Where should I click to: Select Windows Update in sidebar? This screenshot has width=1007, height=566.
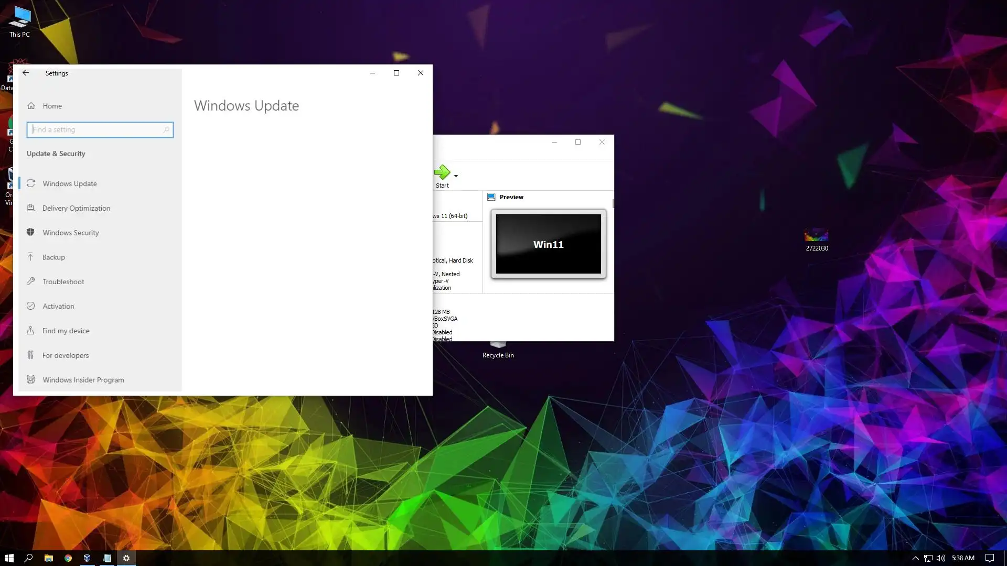(70, 183)
